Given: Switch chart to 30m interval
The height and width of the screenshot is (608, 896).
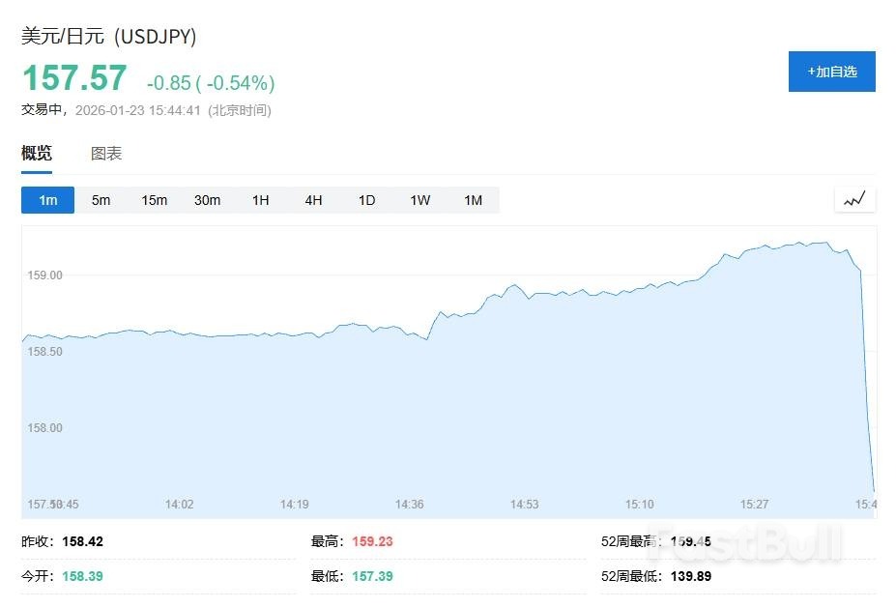Looking at the screenshot, I should click(x=207, y=200).
